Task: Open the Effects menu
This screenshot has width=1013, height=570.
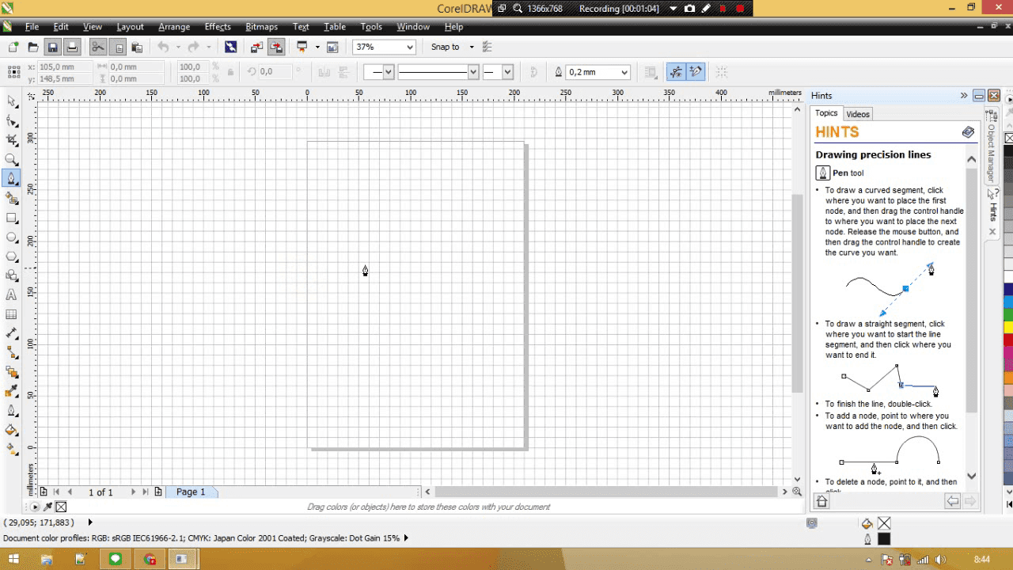Action: point(218,27)
